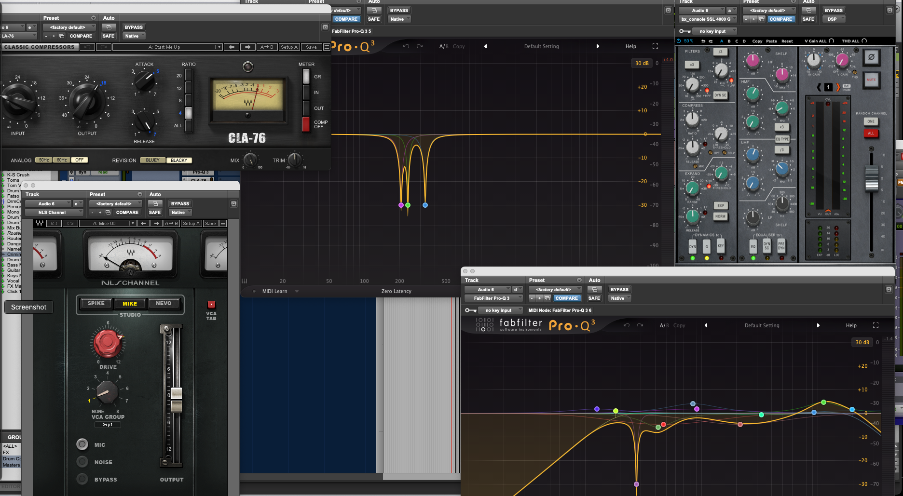Image resolution: width=903 pixels, height=496 pixels.
Task: Click the orange next channel arrow on SSL console
Action: (x=837, y=87)
